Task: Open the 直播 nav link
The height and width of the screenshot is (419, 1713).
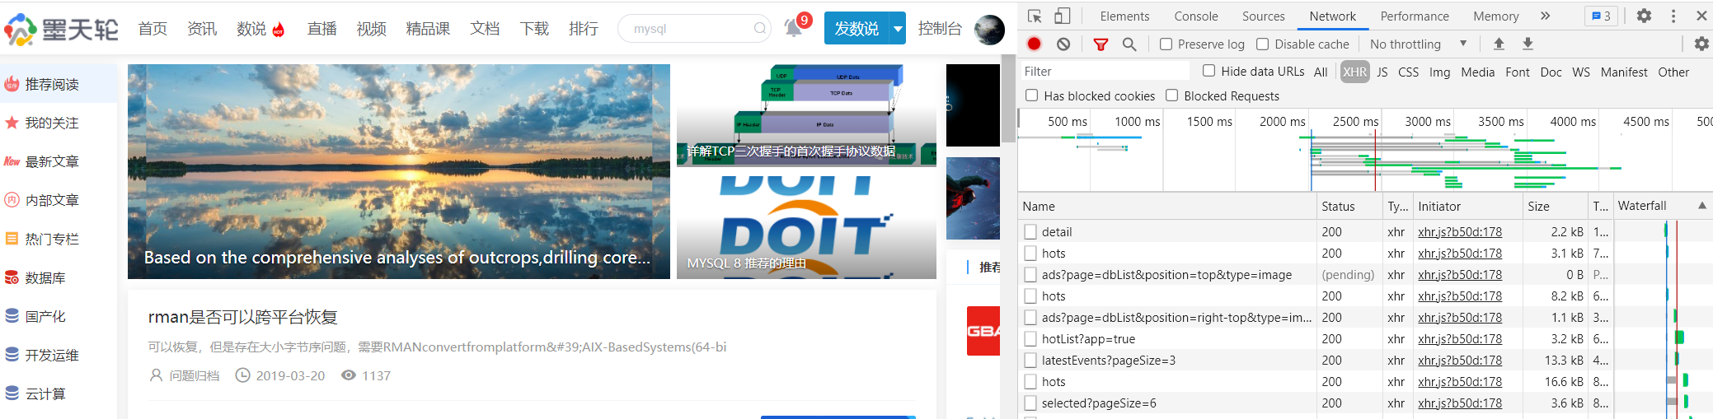Action: click(x=321, y=29)
